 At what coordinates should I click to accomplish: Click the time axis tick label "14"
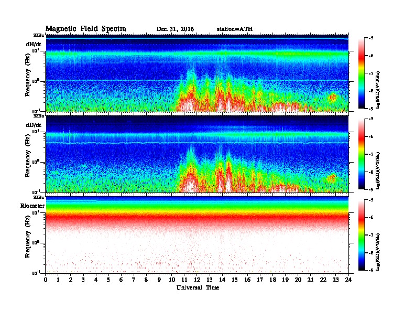point(222,280)
